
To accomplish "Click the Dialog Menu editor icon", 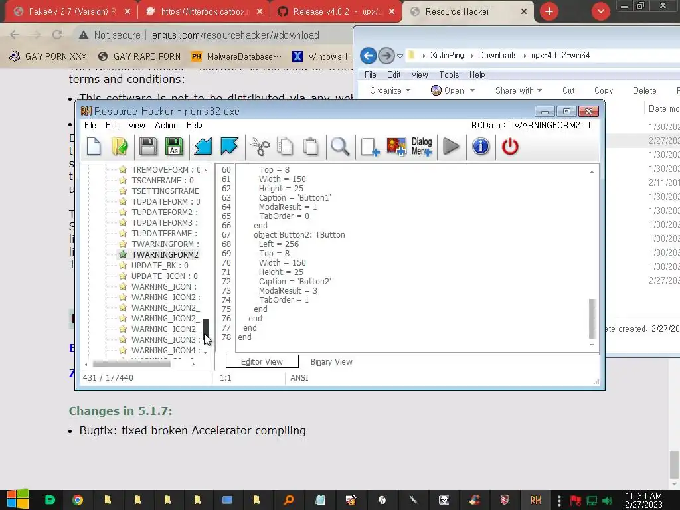I will click(x=422, y=147).
